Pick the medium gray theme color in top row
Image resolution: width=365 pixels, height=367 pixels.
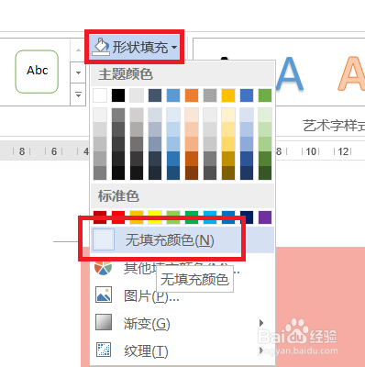tap(210, 95)
